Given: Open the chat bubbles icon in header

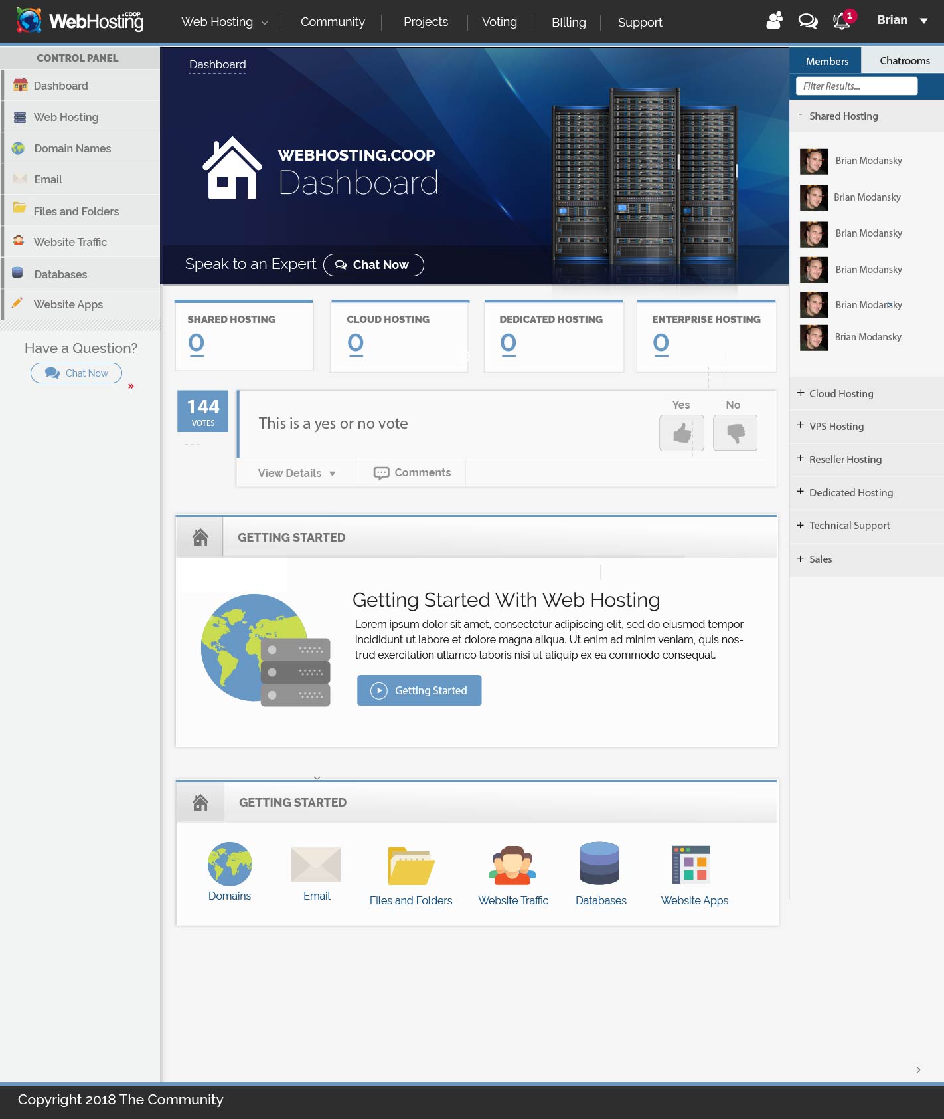Looking at the screenshot, I should pyautogui.click(x=807, y=21).
